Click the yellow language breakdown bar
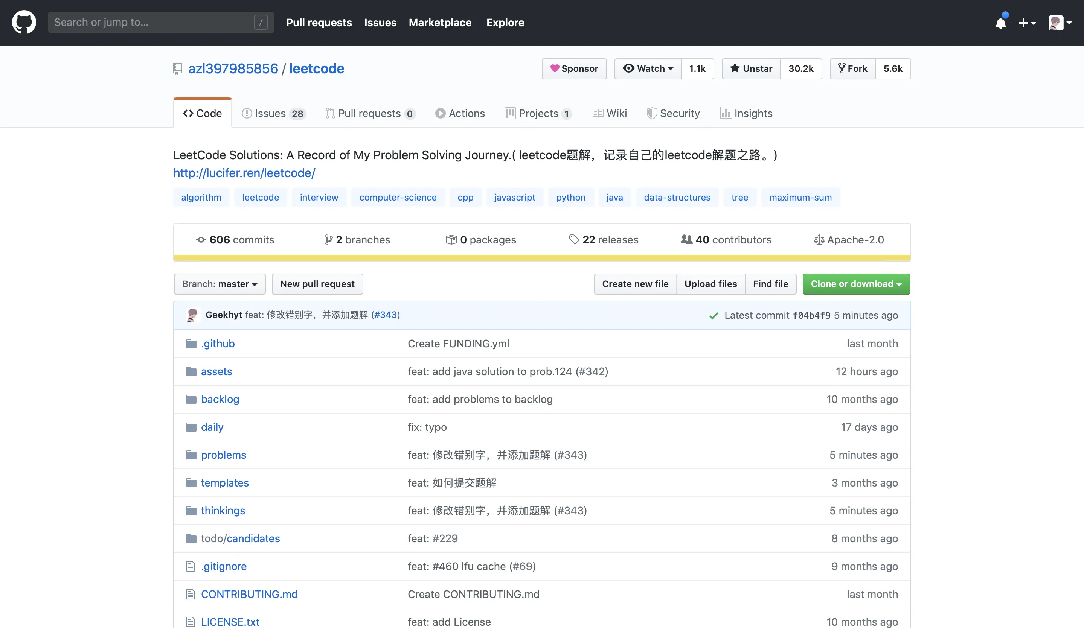The image size is (1084, 628). (541, 258)
